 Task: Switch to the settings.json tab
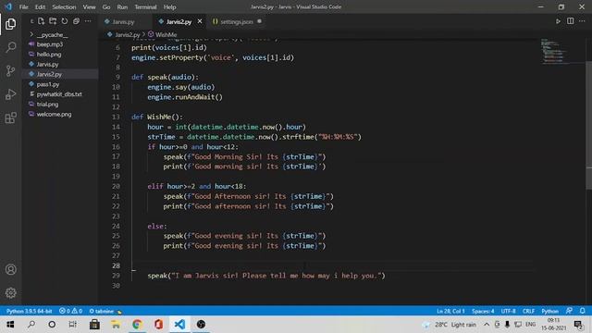(x=237, y=22)
